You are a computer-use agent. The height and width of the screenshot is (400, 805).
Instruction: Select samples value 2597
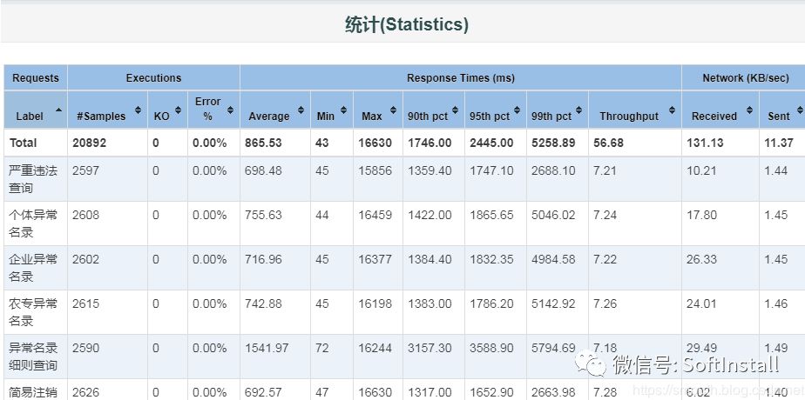coord(85,170)
